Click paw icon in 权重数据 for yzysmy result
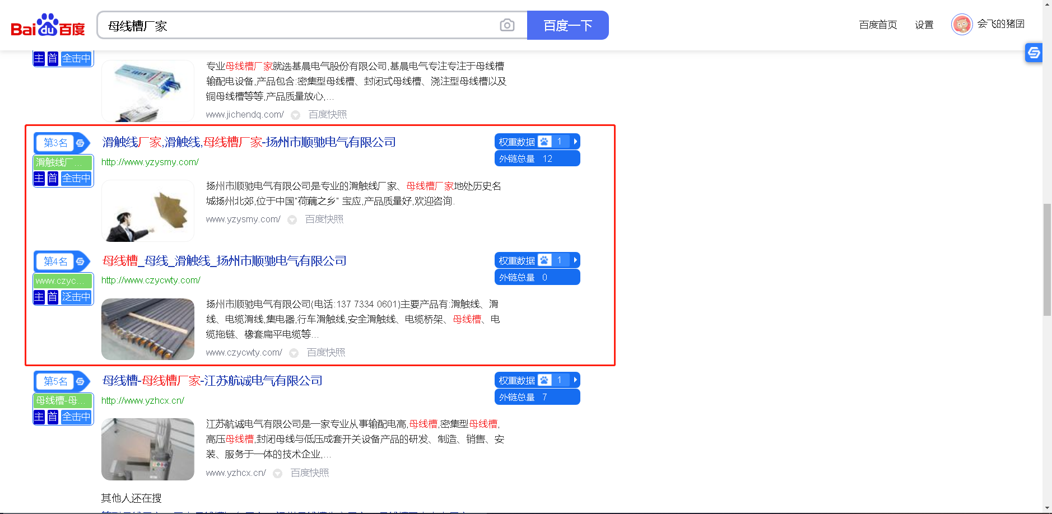1052x514 pixels. 544,142
